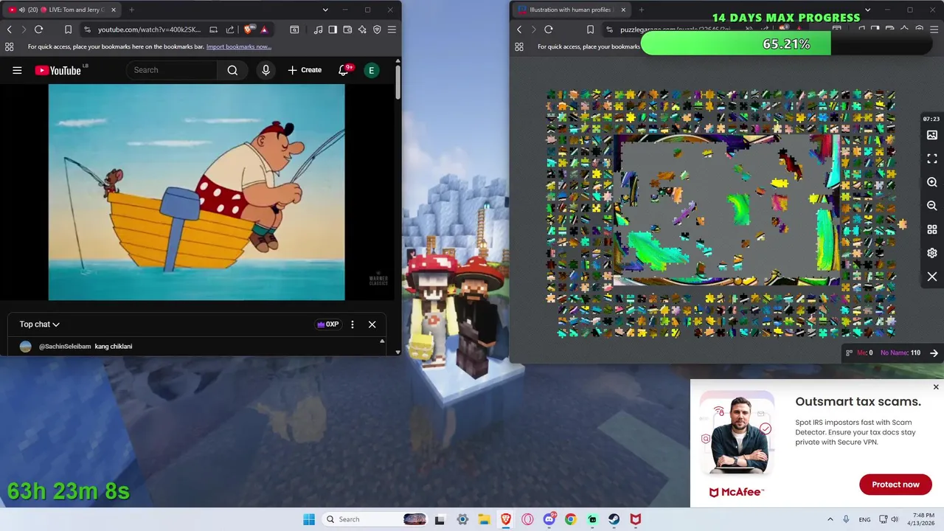Open Brave VPN shield icon in YouTube window
944x531 pixels.
pyautogui.click(x=377, y=29)
